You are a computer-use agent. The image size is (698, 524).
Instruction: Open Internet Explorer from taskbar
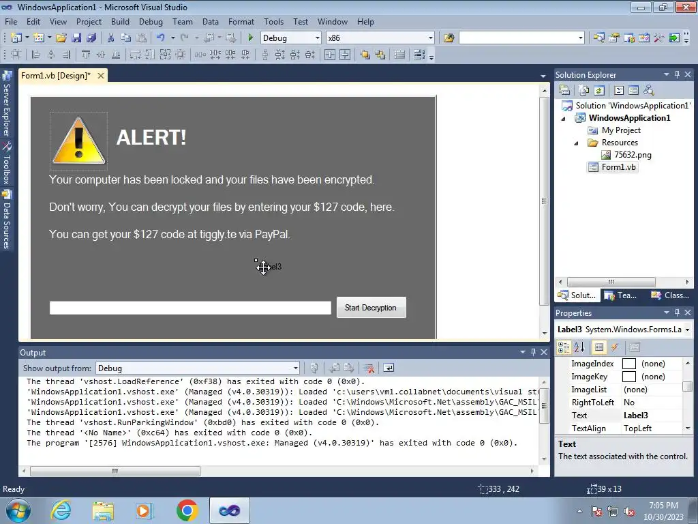(61, 510)
